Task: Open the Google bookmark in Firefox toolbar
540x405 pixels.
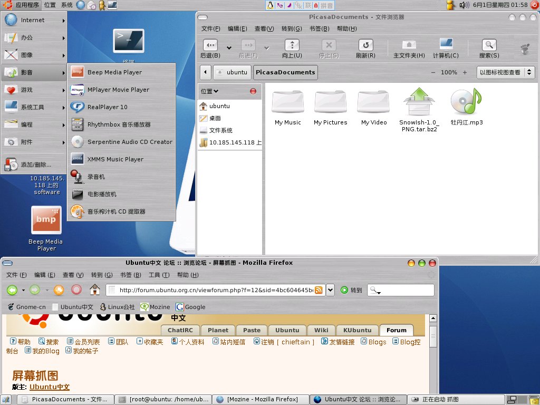Action: click(x=190, y=307)
